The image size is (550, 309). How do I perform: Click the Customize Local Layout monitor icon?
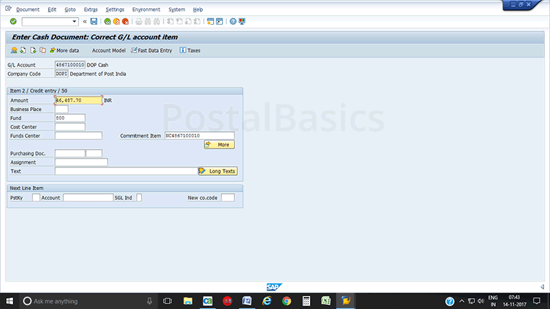[x=242, y=21]
